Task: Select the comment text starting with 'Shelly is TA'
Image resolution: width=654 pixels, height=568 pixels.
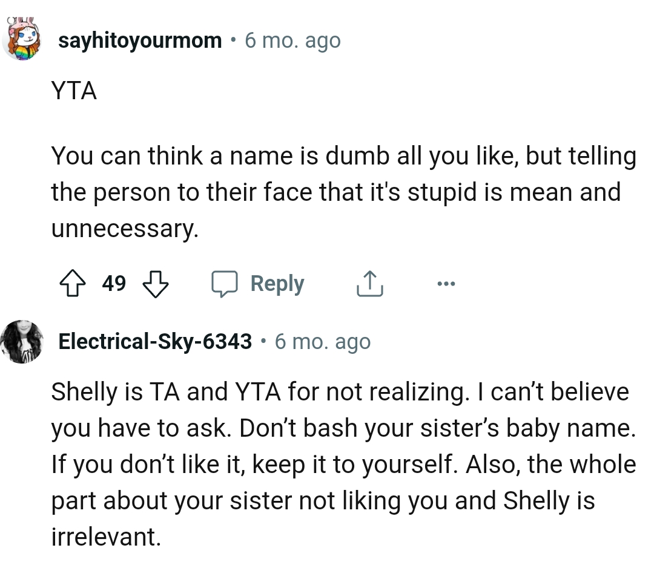Action: pos(339,463)
